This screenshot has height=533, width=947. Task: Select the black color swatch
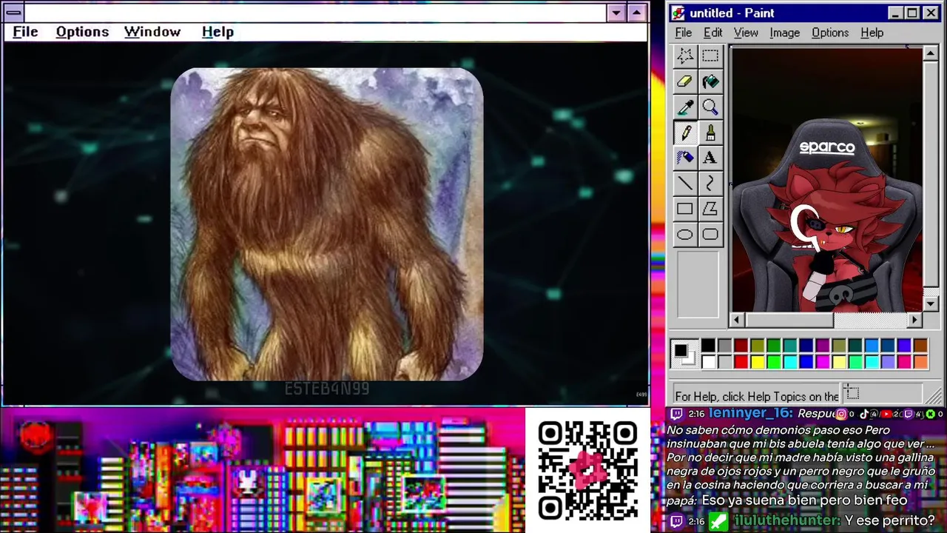[x=708, y=346]
